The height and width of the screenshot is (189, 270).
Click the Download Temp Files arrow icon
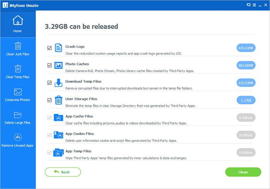pyautogui.click(x=58, y=83)
